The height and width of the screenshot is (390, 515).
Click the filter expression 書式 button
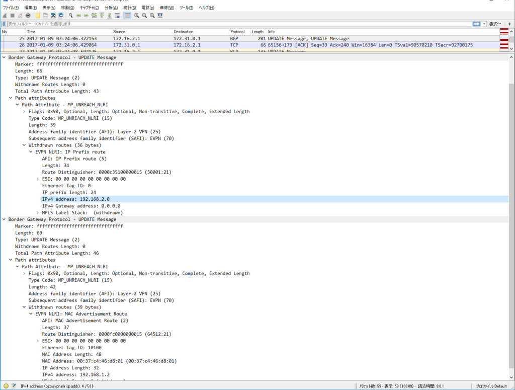point(495,24)
